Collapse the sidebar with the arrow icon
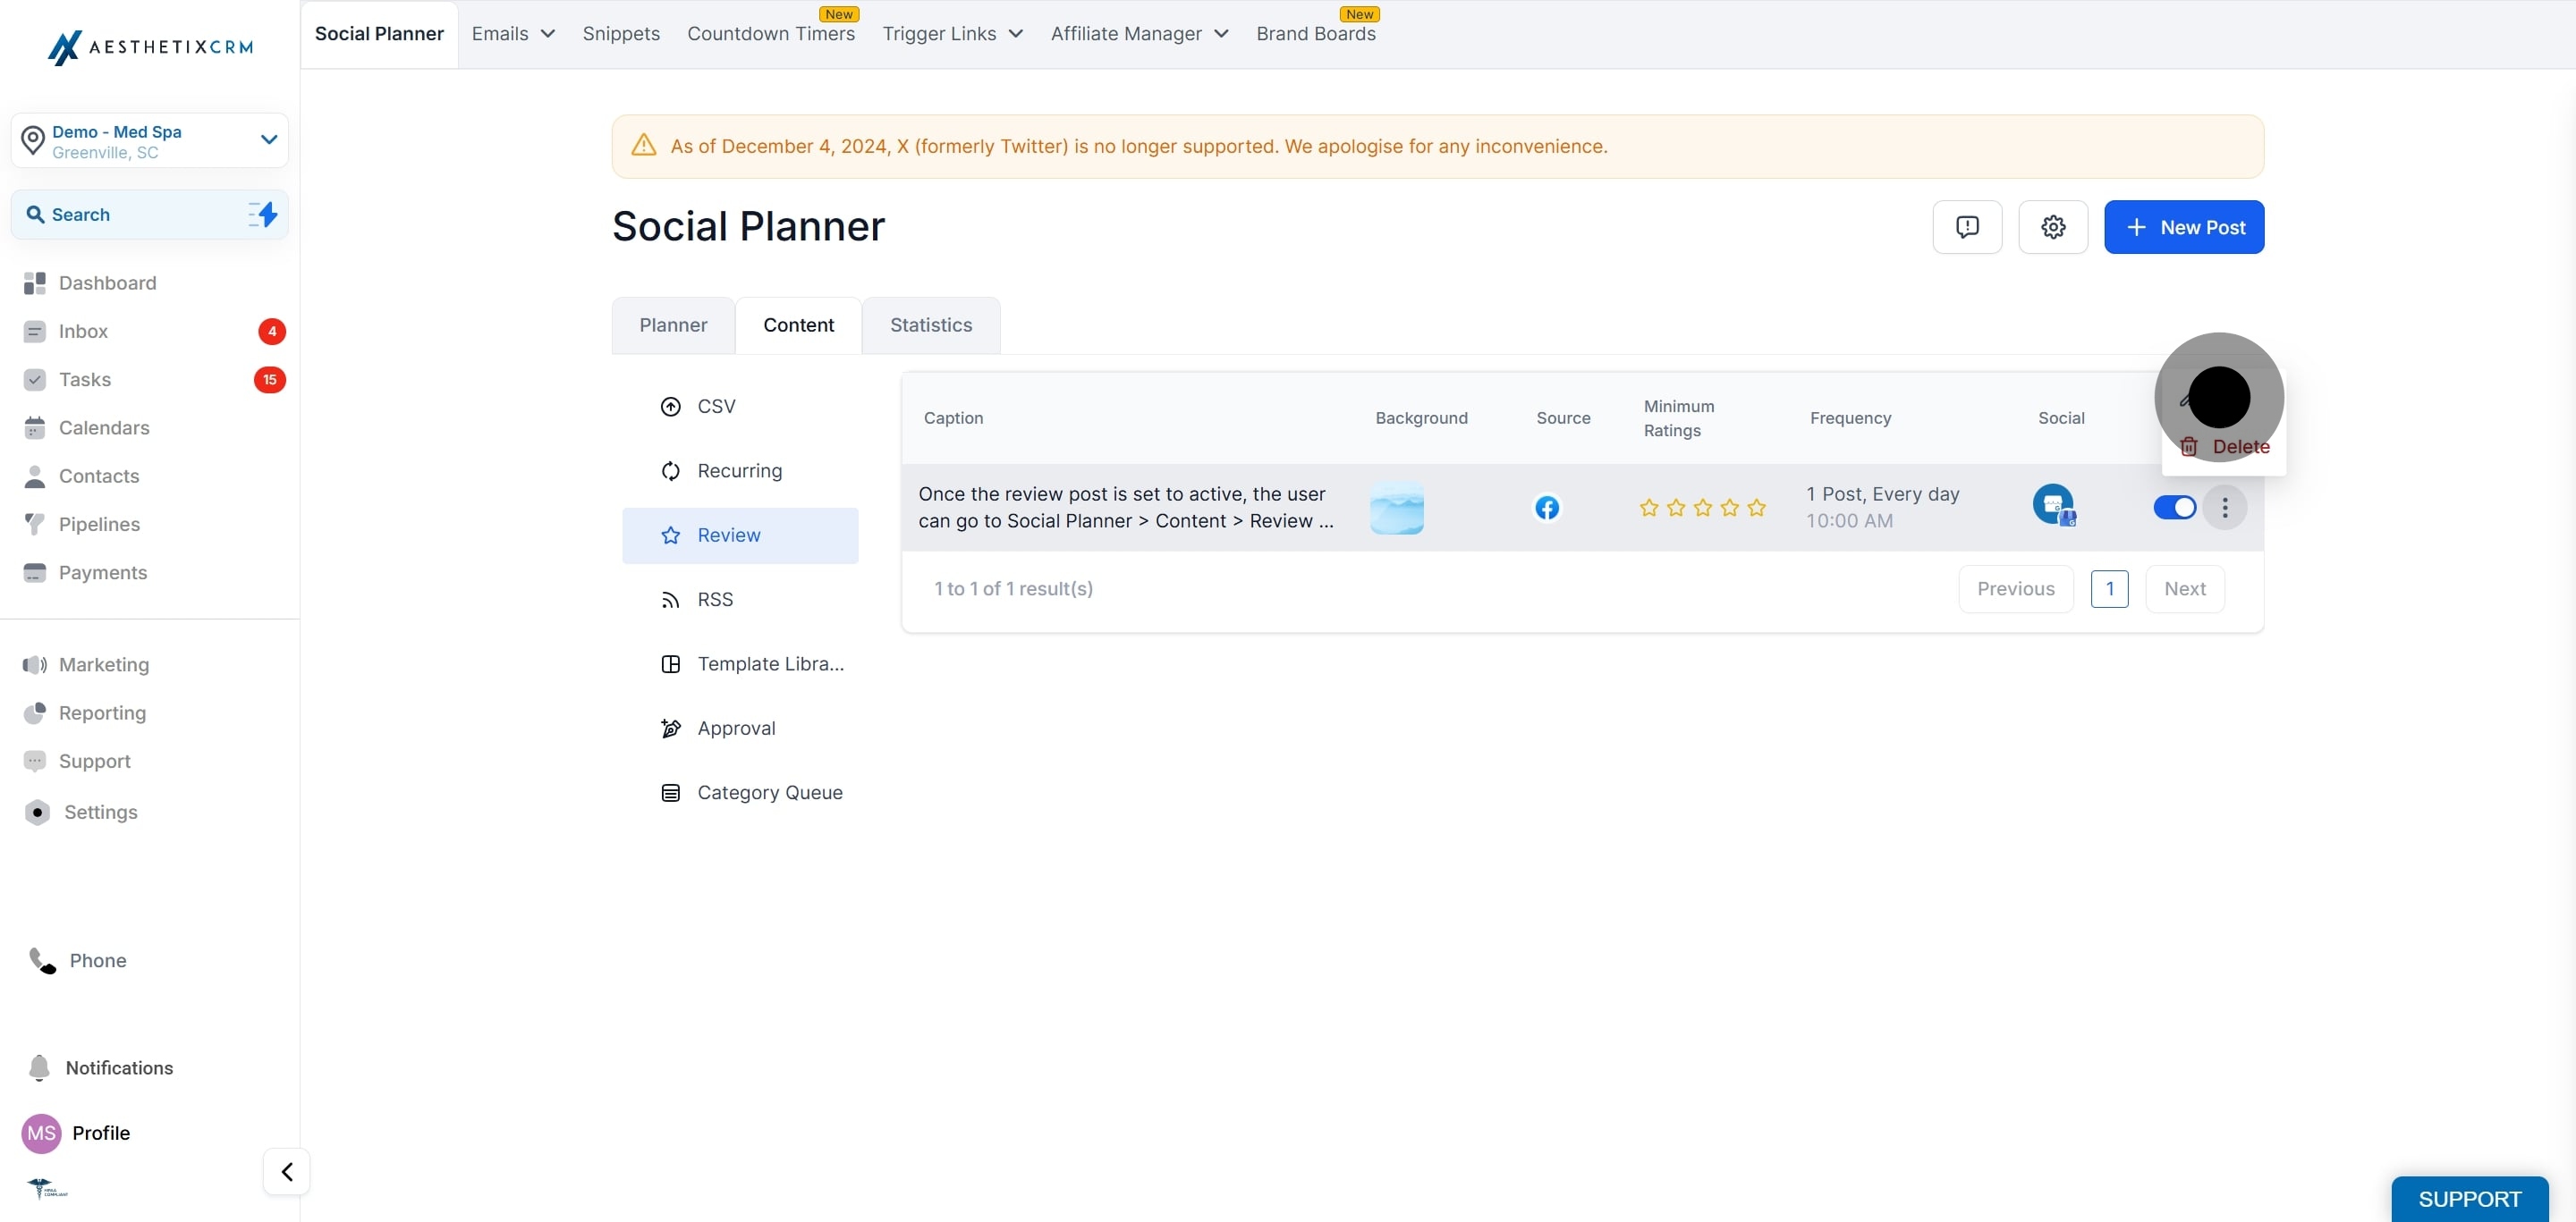The width and height of the screenshot is (2576, 1222). click(x=286, y=1171)
